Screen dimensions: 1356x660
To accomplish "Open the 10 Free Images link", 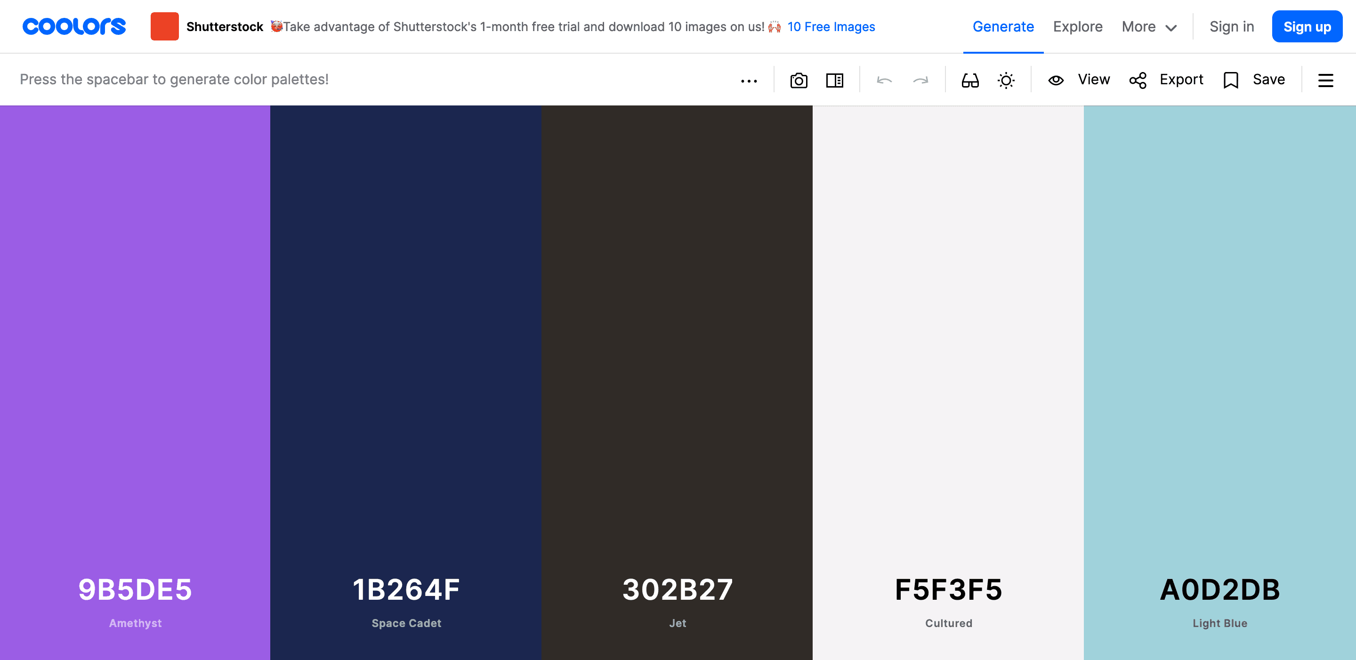I will coord(831,27).
